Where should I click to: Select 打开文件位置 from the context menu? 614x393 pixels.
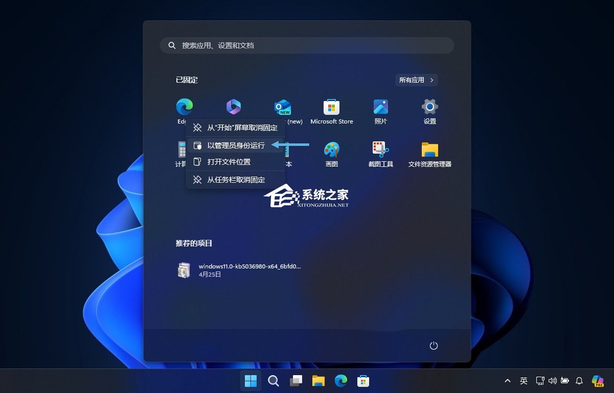pos(235,162)
